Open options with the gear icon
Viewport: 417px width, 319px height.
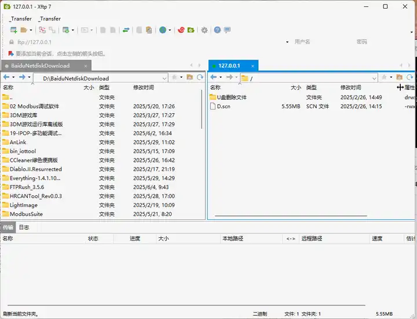pos(204,30)
